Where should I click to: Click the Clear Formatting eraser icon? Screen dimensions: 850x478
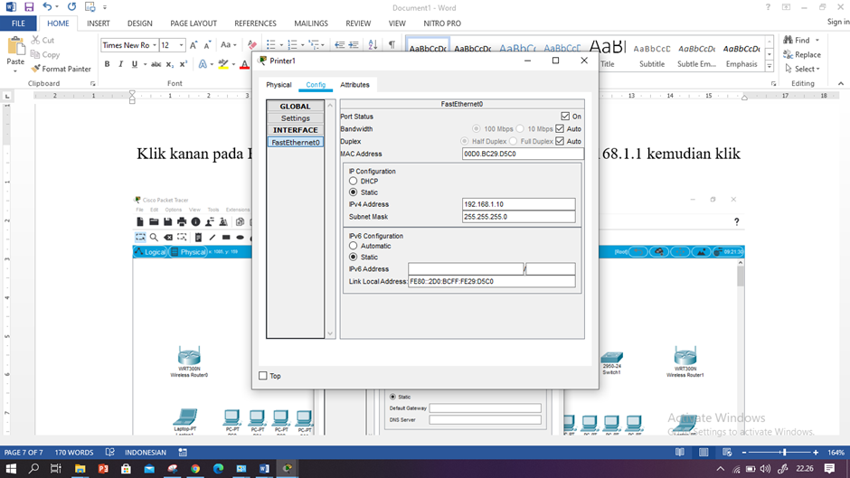252,45
